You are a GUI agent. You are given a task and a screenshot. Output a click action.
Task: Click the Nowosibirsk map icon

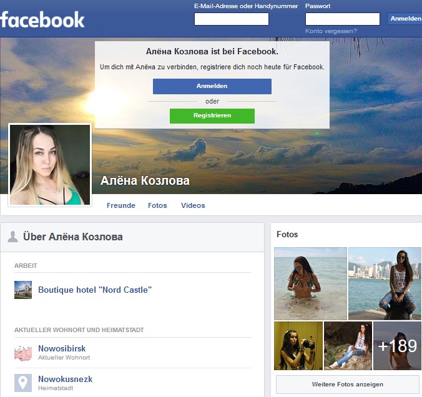coord(23,353)
